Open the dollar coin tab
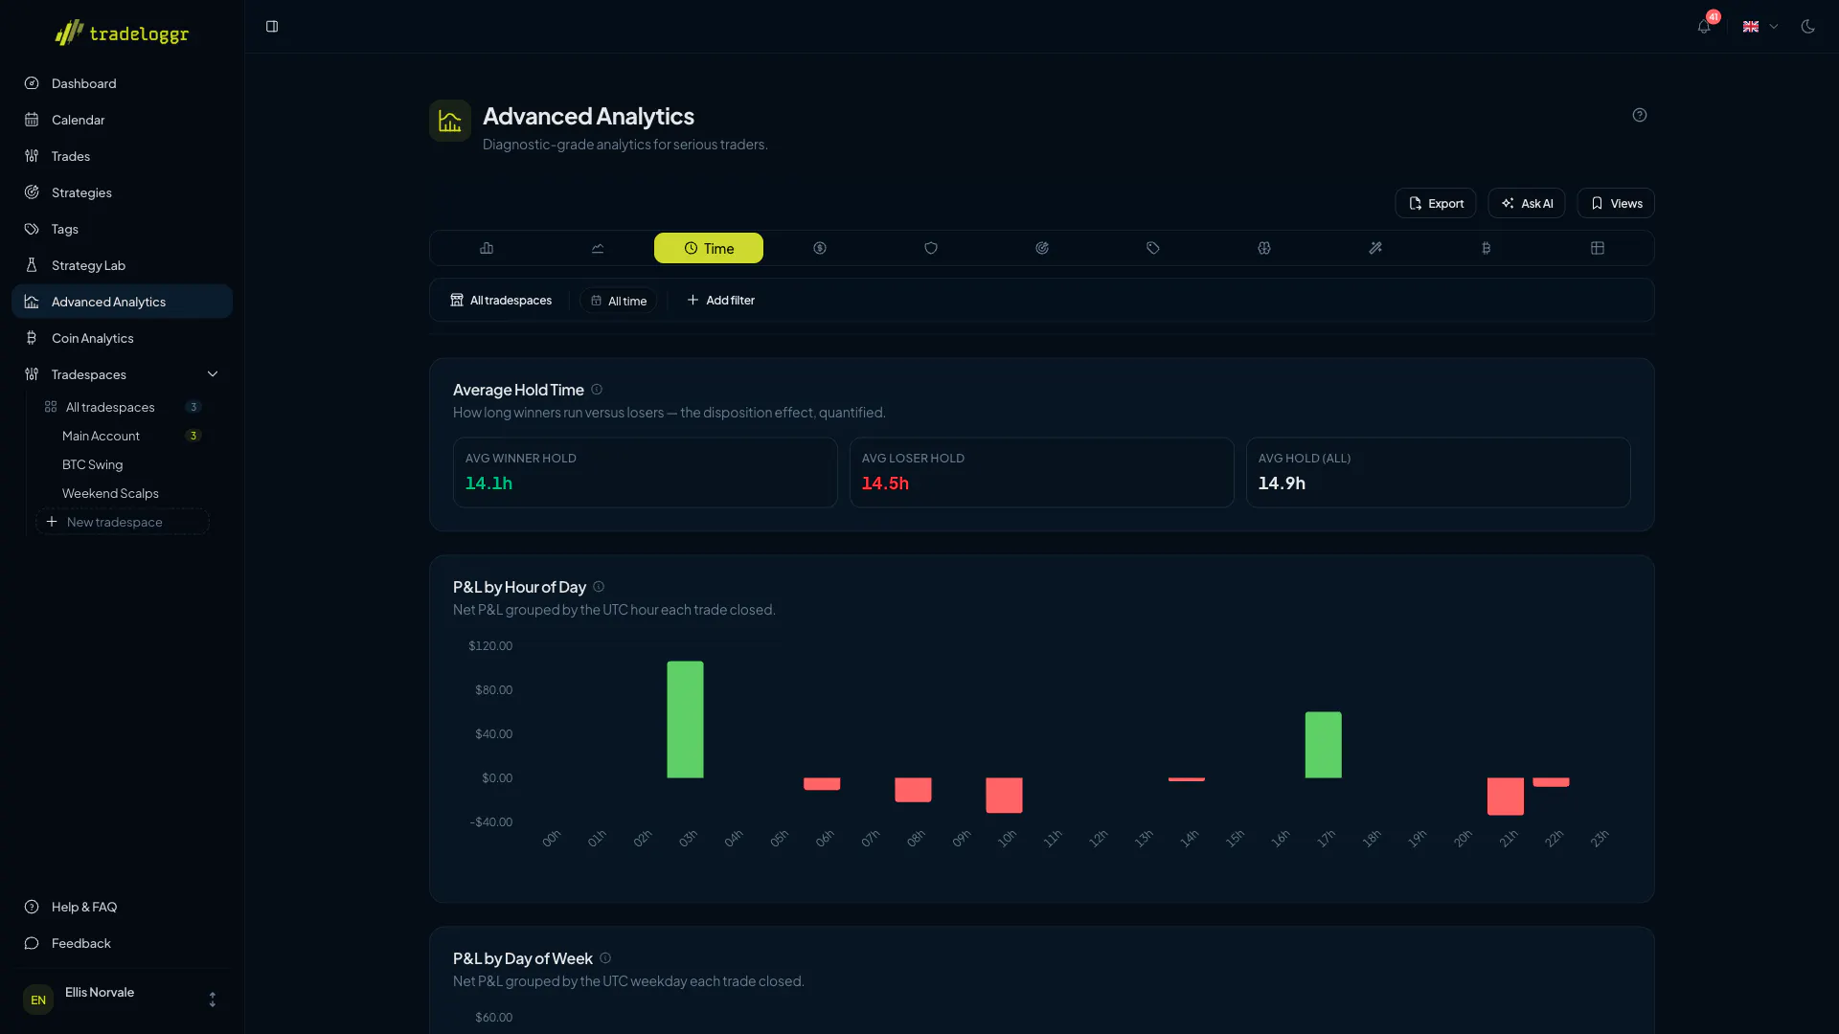The width and height of the screenshot is (1839, 1034). point(820,248)
